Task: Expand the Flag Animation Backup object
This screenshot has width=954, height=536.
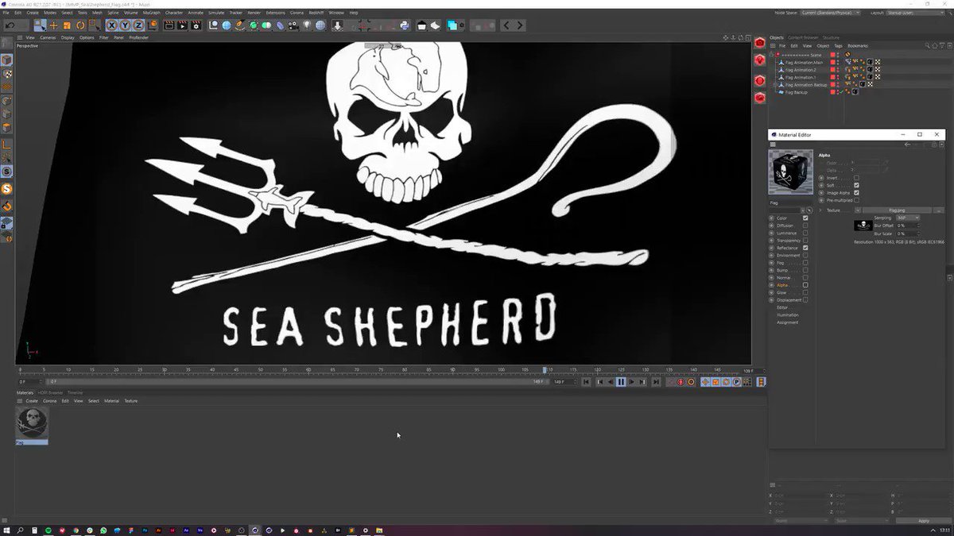Action: point(776,84)
